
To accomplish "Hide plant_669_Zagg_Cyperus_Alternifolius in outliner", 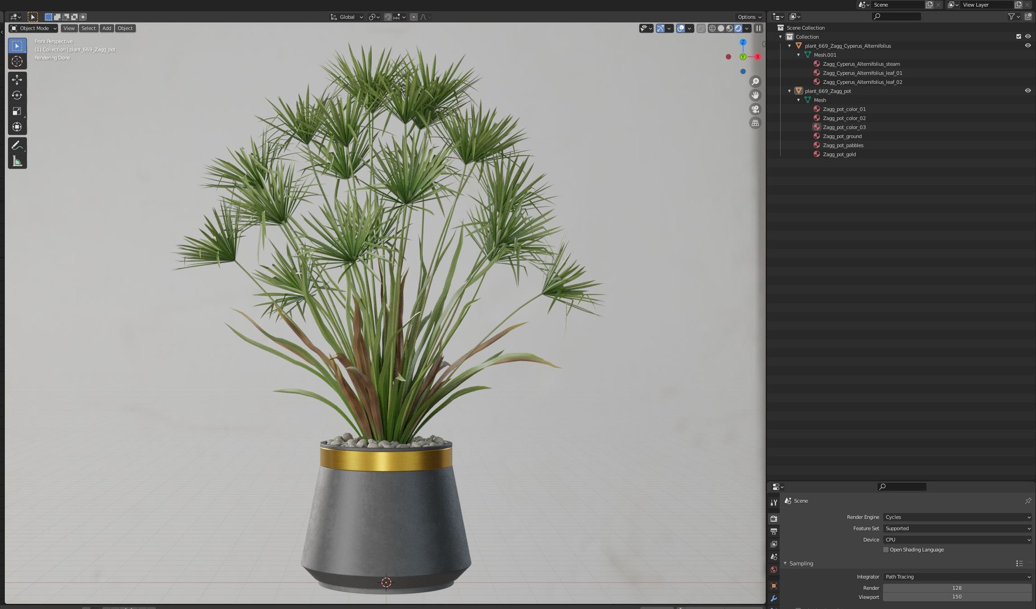I will pos(1028,46).
